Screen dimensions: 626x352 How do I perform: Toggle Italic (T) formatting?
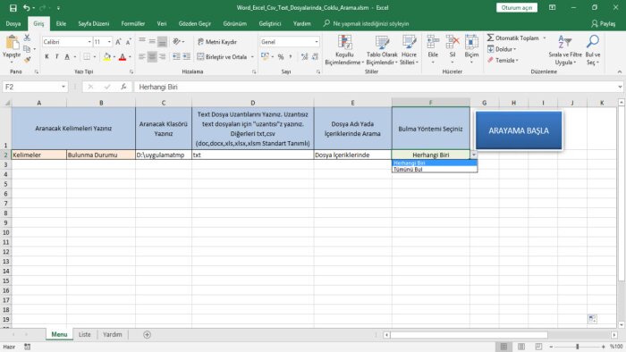[x=56, y=57]
